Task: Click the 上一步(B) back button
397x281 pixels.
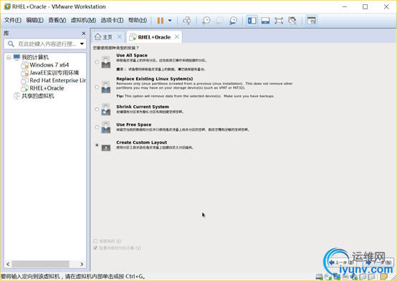Action: [342, 262]
